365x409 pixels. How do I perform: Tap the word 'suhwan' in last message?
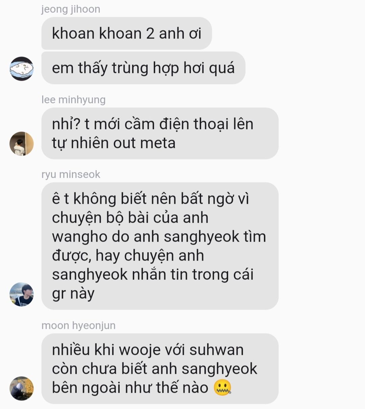pos(216,350)
